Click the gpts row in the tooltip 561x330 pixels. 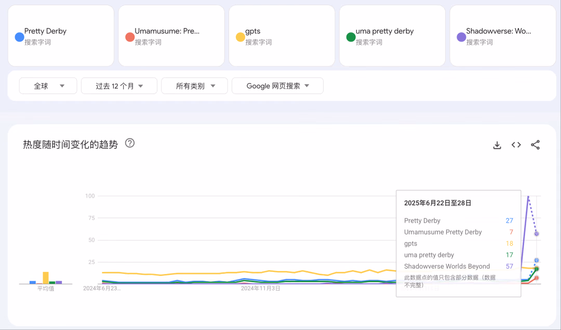(459, 243)
